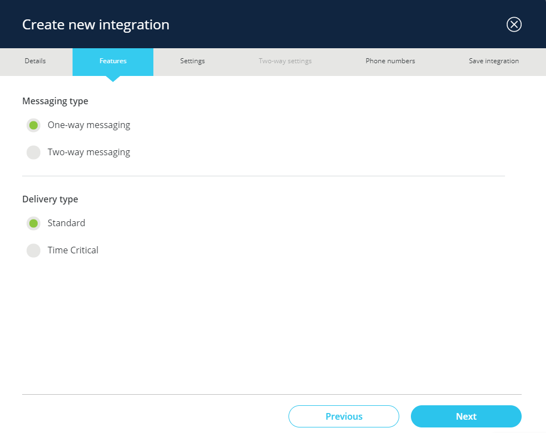Choose the Standard delivery radio button
This screenshot has width=546, height=433.
[x=33, y=223]
